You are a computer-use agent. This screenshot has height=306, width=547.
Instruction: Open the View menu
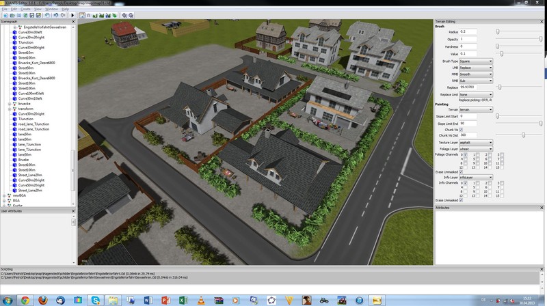tap(38, 9)
